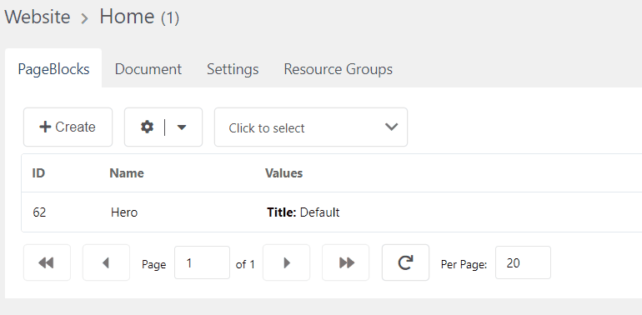Open the dropdown arrow beside the gear
This screenshot has height=315, width=642.
click(x=182, y=127)
